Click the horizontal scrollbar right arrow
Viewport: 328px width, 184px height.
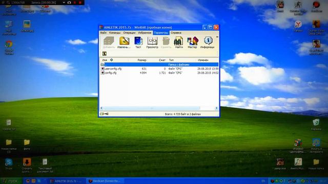[216, 108]
